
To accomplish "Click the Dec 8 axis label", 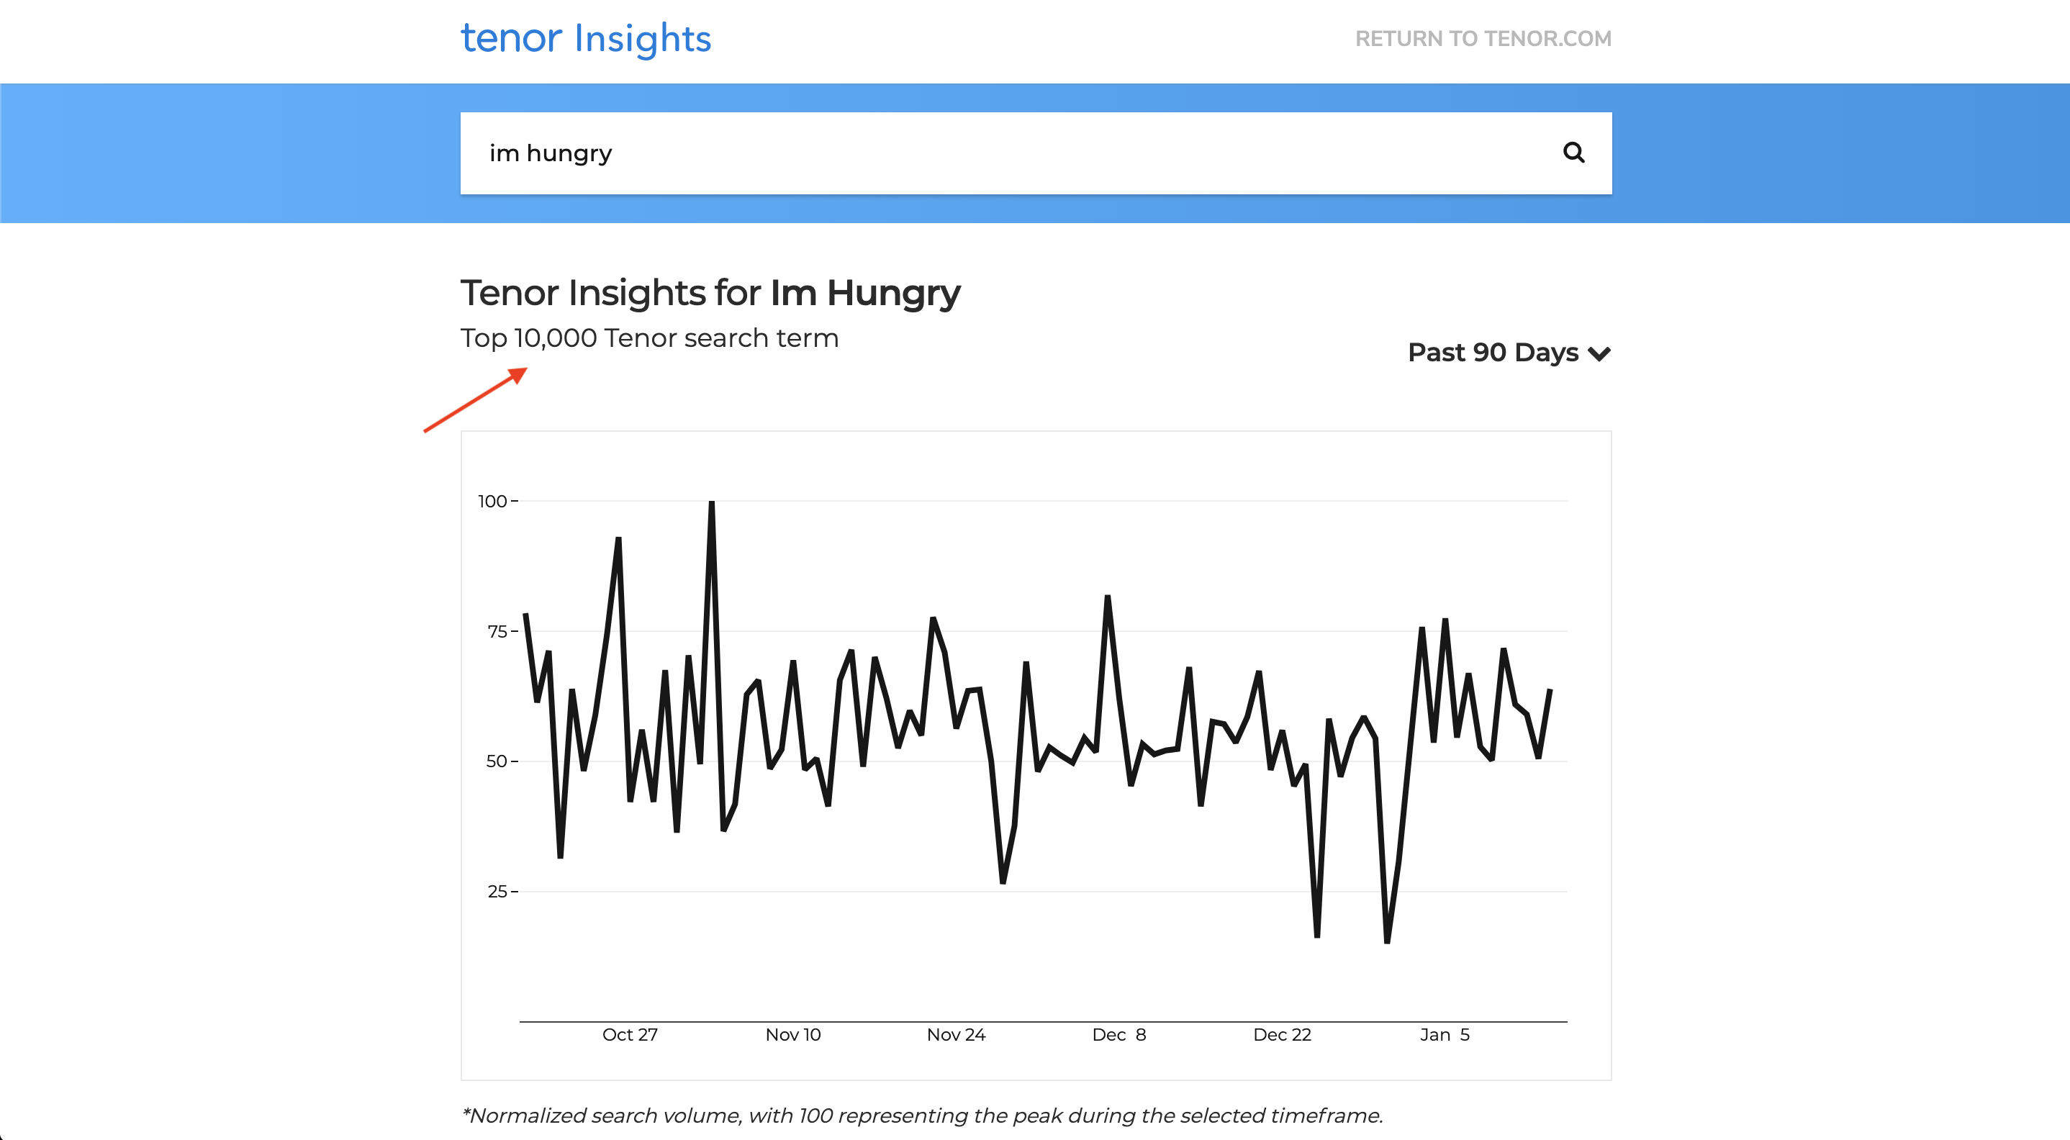I will pos(1119,1035).
